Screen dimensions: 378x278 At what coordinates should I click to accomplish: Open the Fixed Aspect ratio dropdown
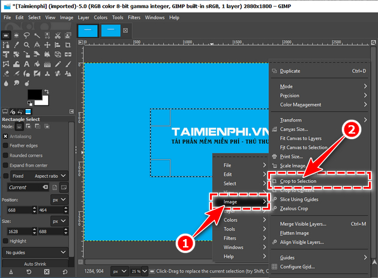pyautogui.click(x=39, y=176)
